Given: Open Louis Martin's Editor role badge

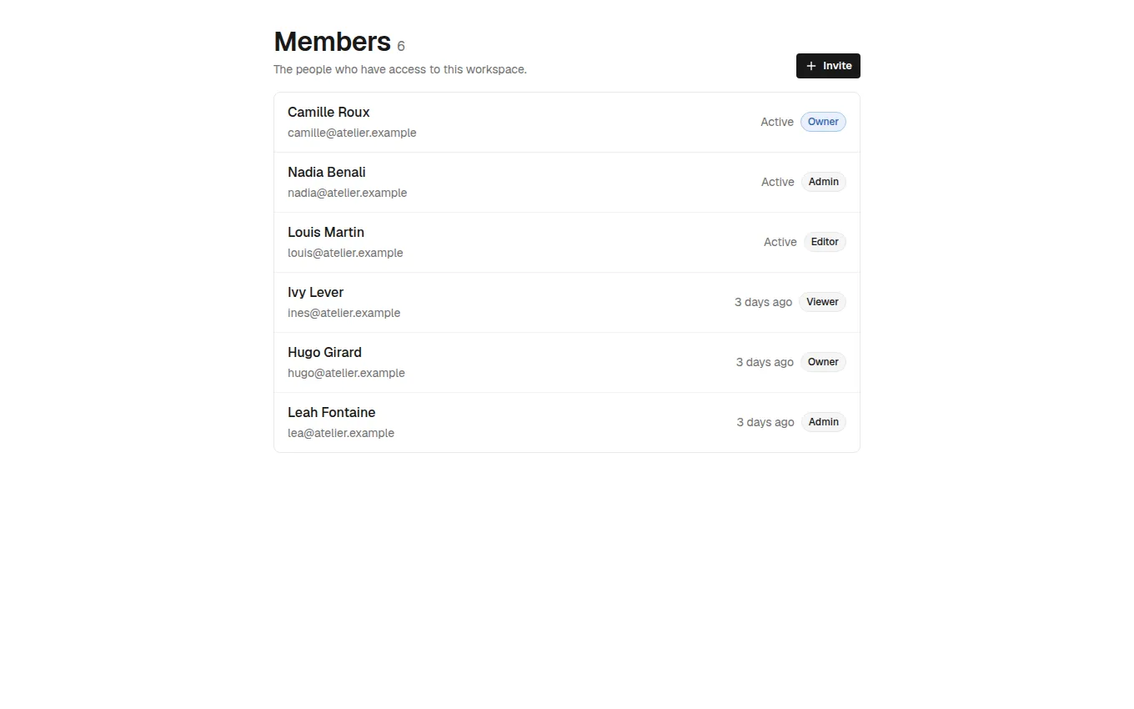Looking at the screenshot, I should coord(825,242).
